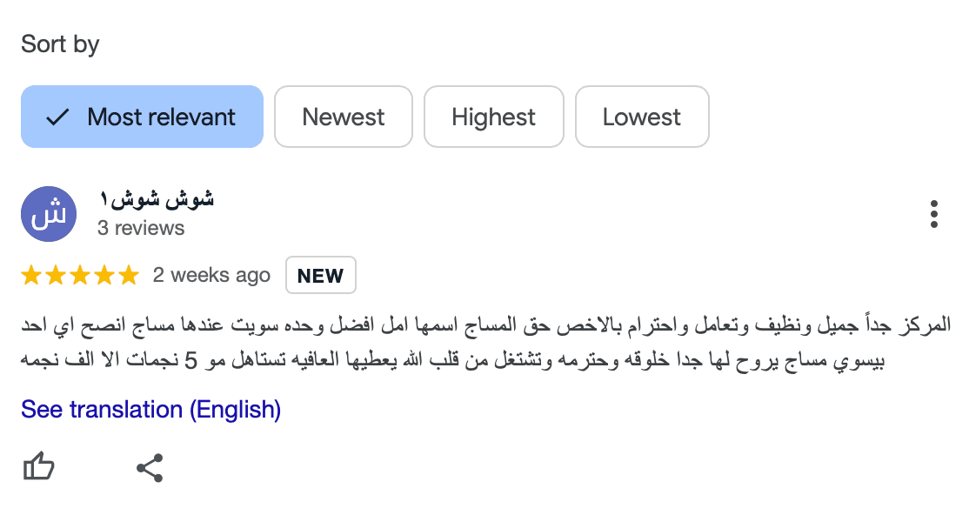Click the checkmark inside the Most relevant chip
969x515 pixels.
(56, 117)
